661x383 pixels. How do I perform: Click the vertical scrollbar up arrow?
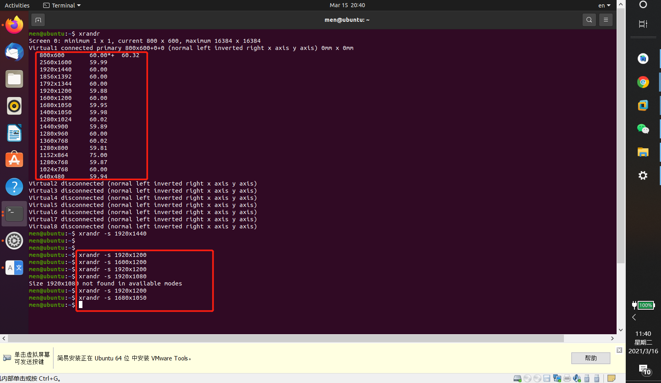coord(621,4)
